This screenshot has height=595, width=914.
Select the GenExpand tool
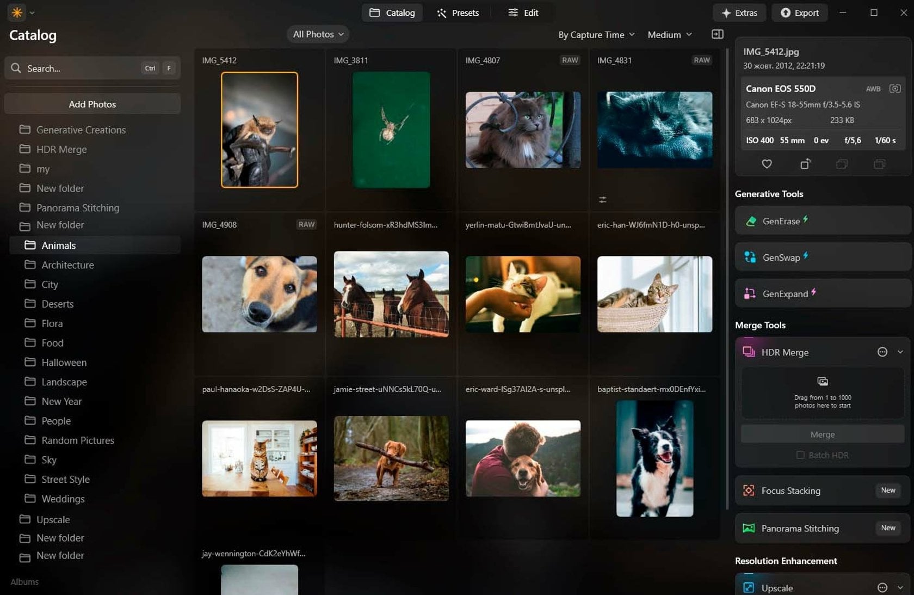[786, 293]
